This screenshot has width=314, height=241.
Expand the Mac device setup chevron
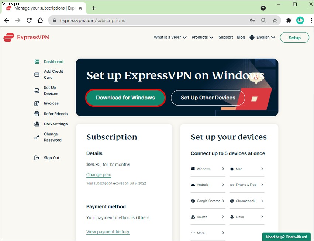262,169
